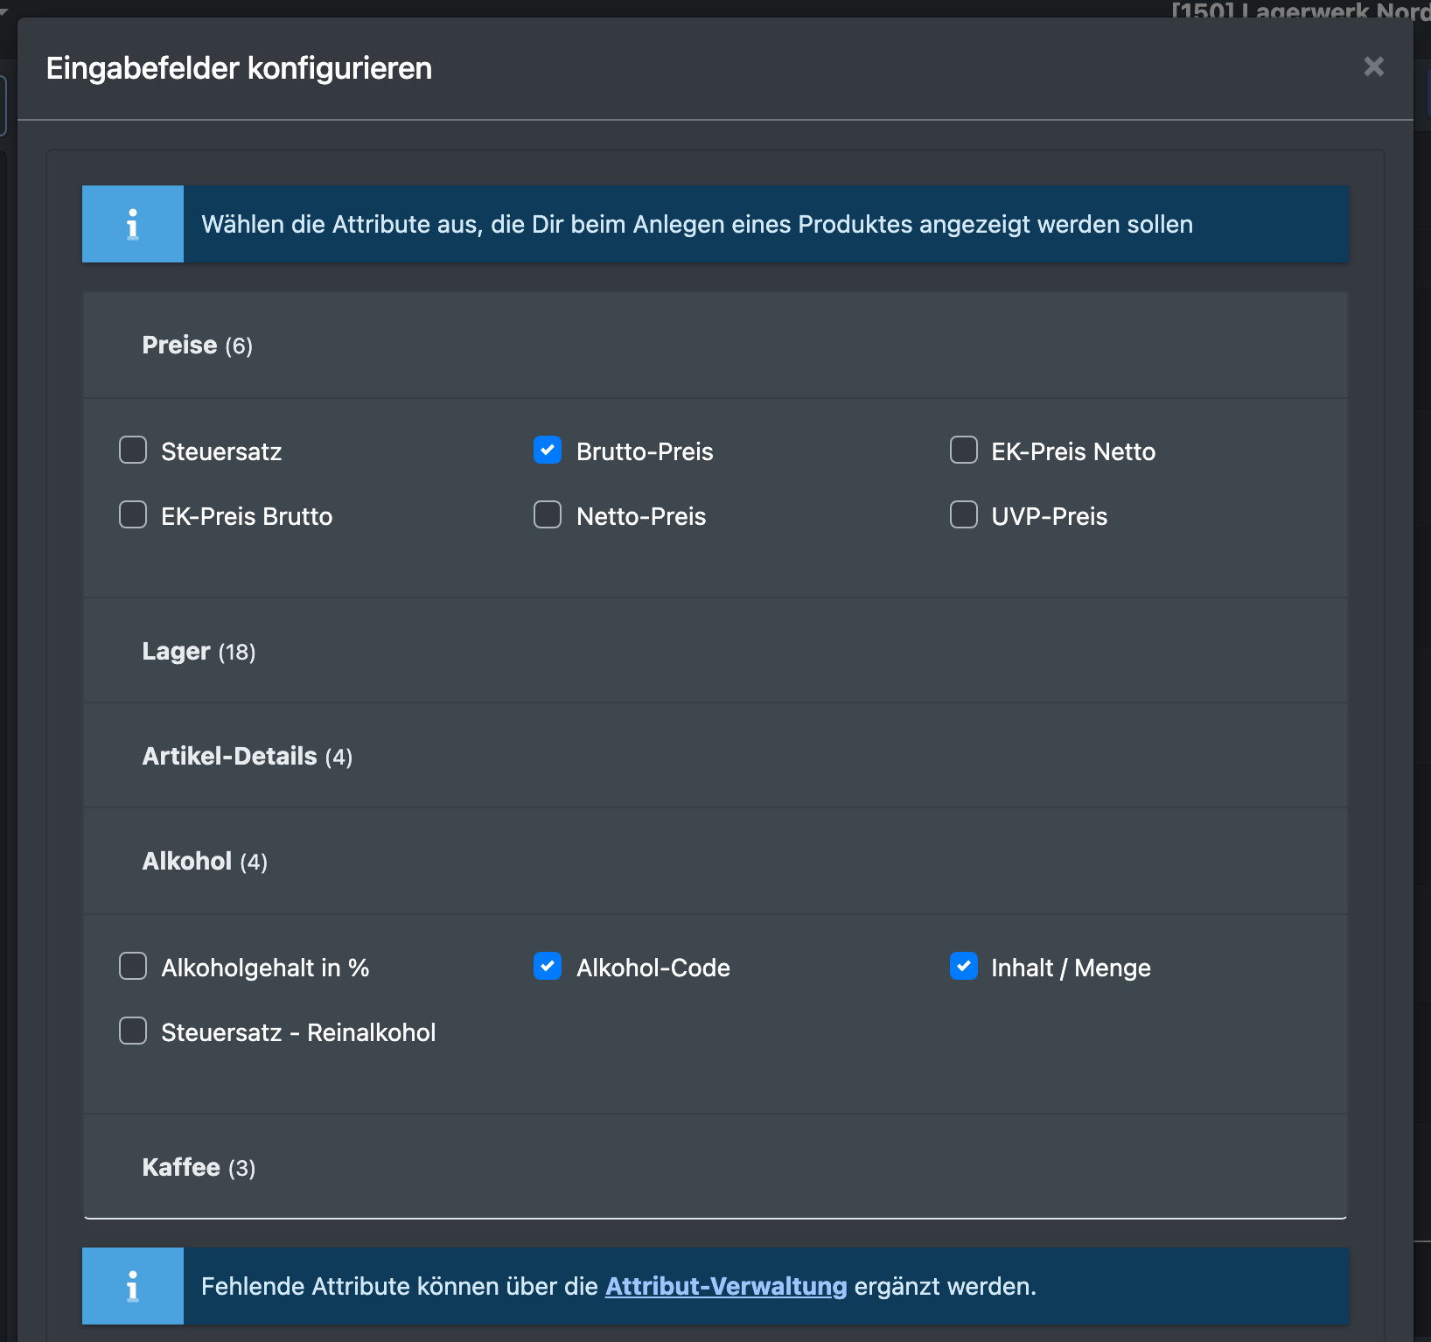1431x1342 pixels.
Task: Tick the EK-Preis Netto checkbox
Action: [964, 450]
